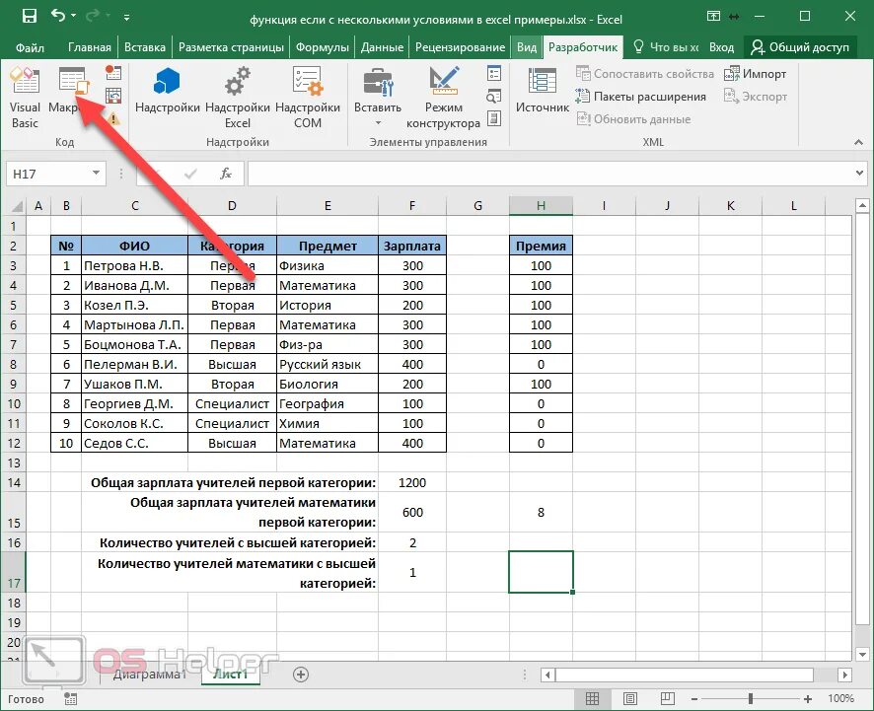Image resolution: width=874 pixels, height=711 pixels.
Task: Click the Undo arrow icon
Action: (58, 16)
